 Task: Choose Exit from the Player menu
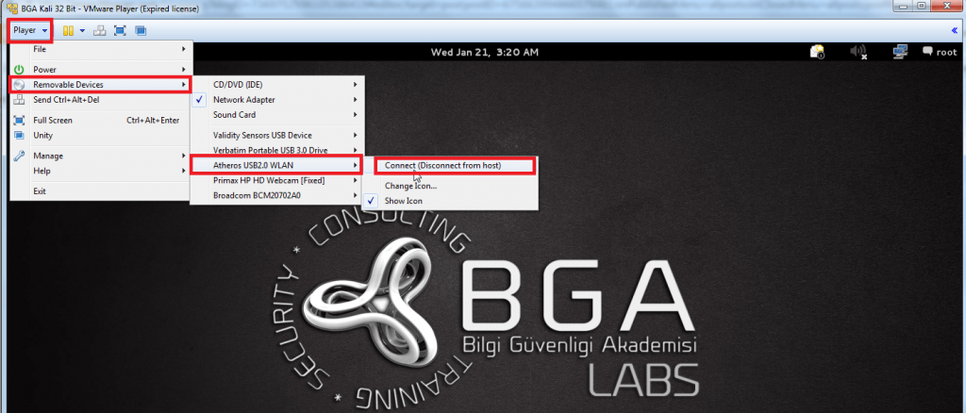point(101,191)
